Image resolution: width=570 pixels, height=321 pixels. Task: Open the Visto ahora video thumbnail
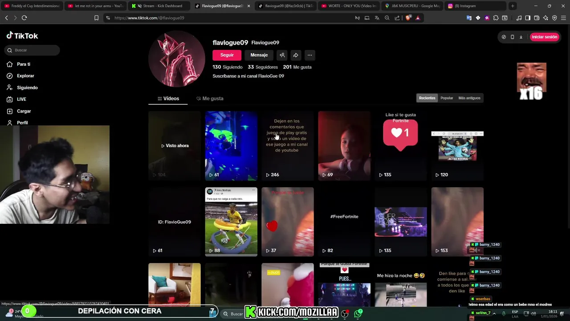pos(175,146)
